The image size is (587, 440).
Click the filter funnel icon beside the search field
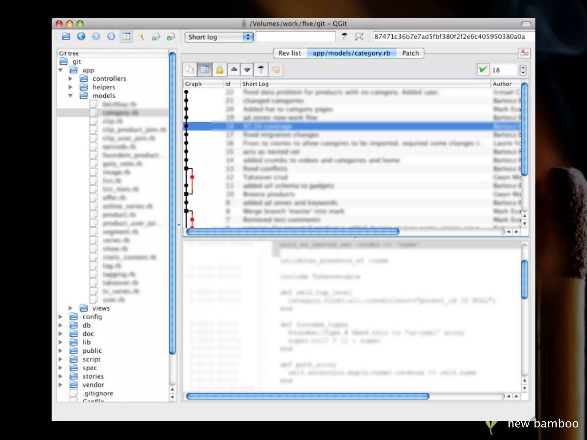pos(344,37)
